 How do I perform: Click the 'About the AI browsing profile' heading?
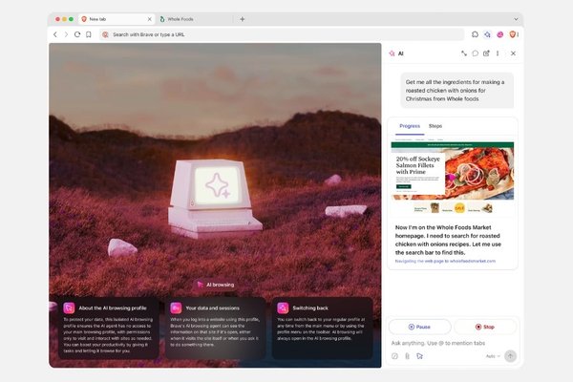(x=113, y=308)
